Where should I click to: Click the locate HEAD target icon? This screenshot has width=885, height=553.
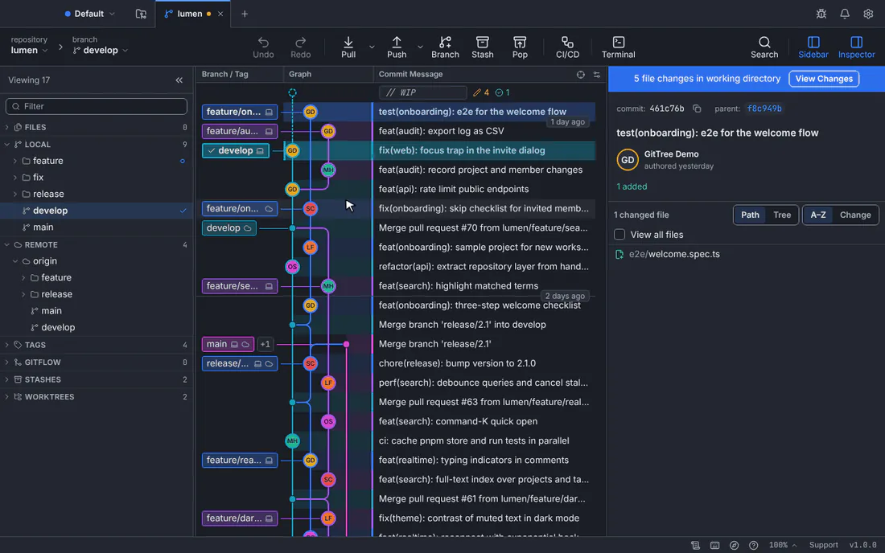point(580,75)
